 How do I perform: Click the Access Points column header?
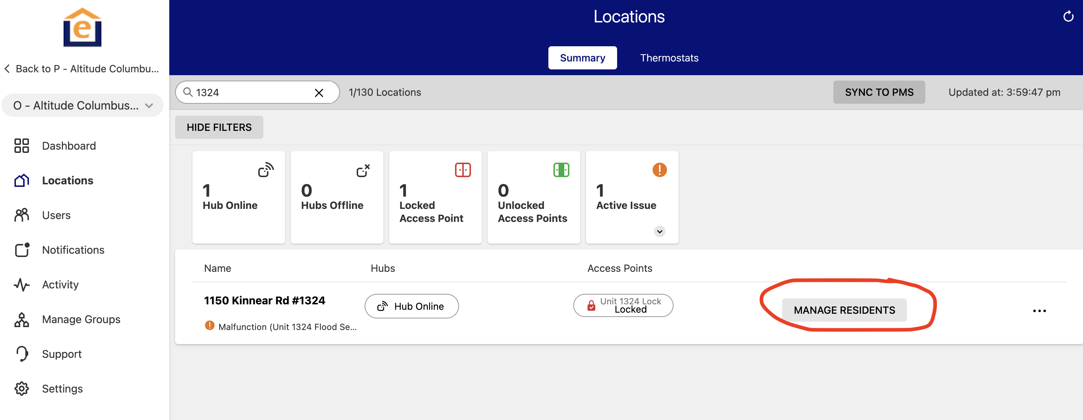point(619,269)
